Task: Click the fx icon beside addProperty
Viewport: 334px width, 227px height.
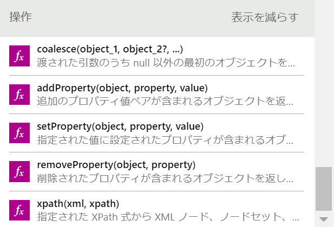Action: coord(19,95)
